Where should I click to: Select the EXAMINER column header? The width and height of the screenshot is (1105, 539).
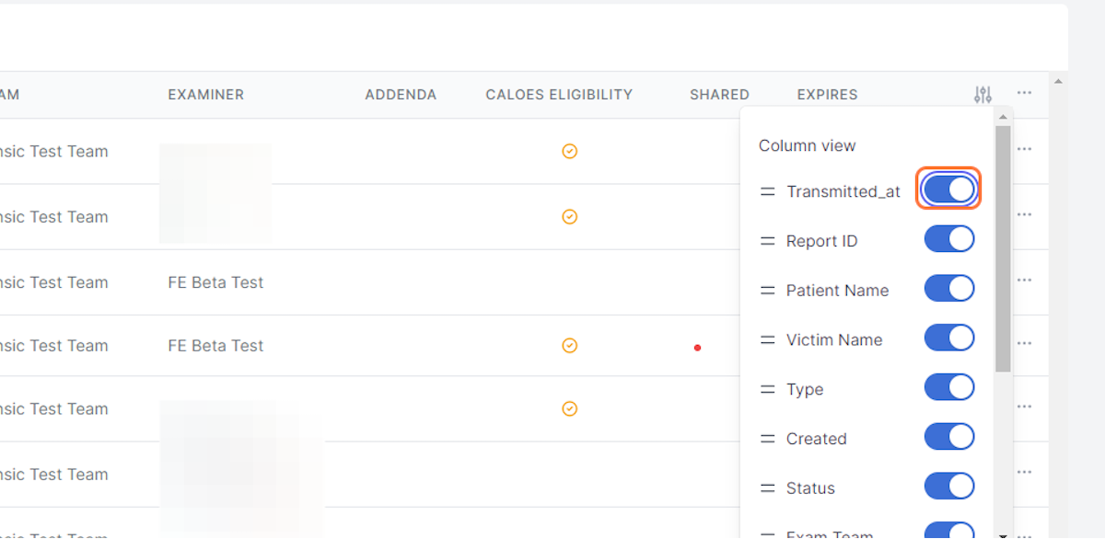click(x=205, y=94)
